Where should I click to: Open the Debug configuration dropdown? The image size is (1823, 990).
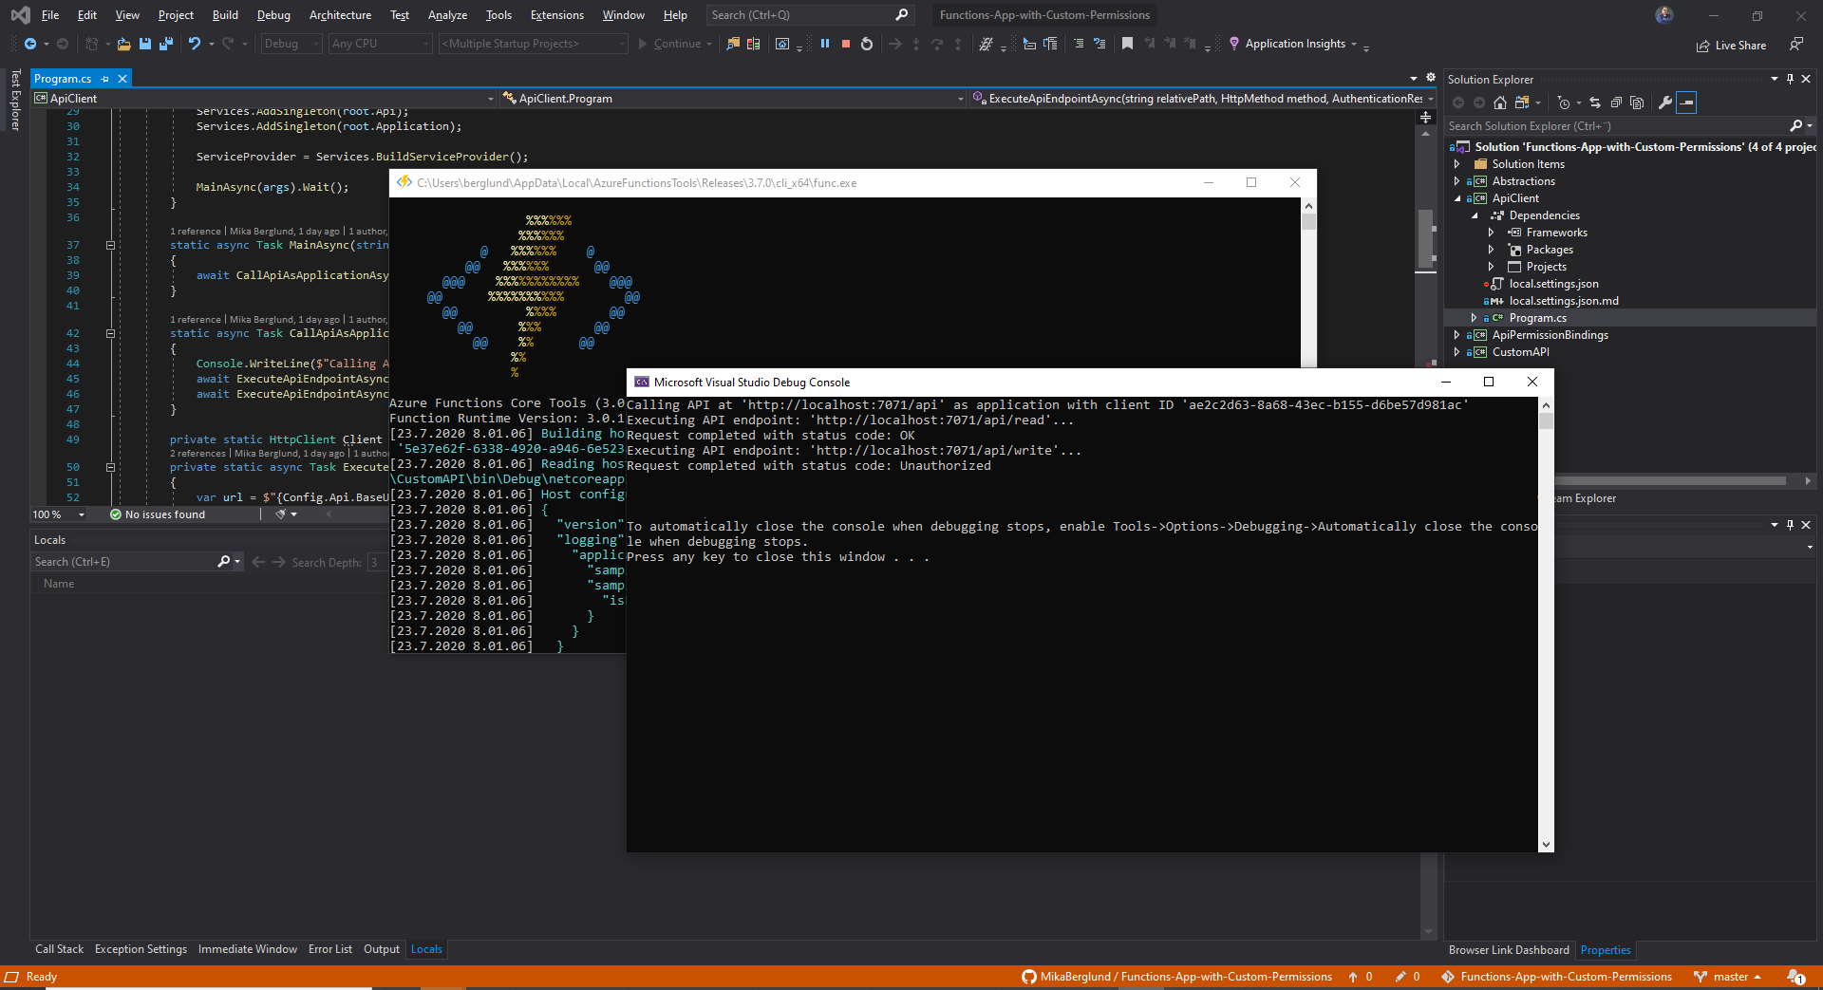[291, 44]
